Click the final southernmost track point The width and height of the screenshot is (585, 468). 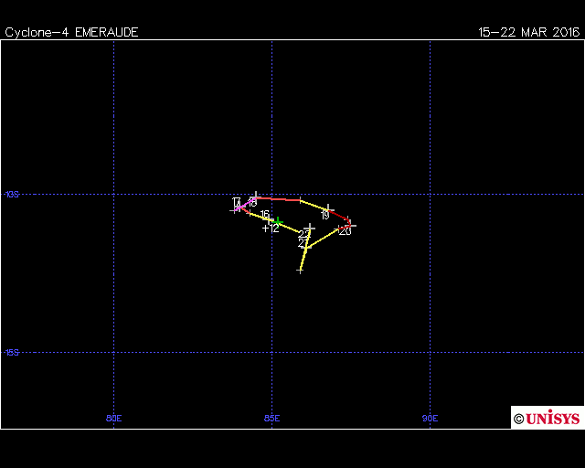[300, 270]
